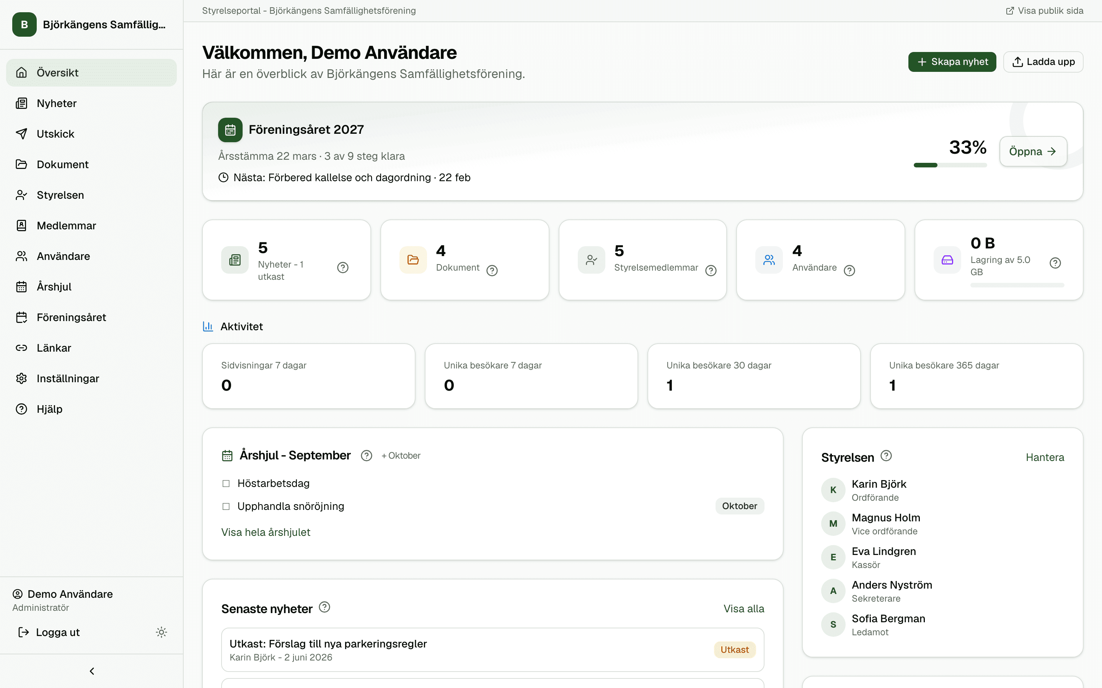Open Årshjul in the sidebar
The width and height of the screenshot is (1102, 688).
tap(91, 287)
